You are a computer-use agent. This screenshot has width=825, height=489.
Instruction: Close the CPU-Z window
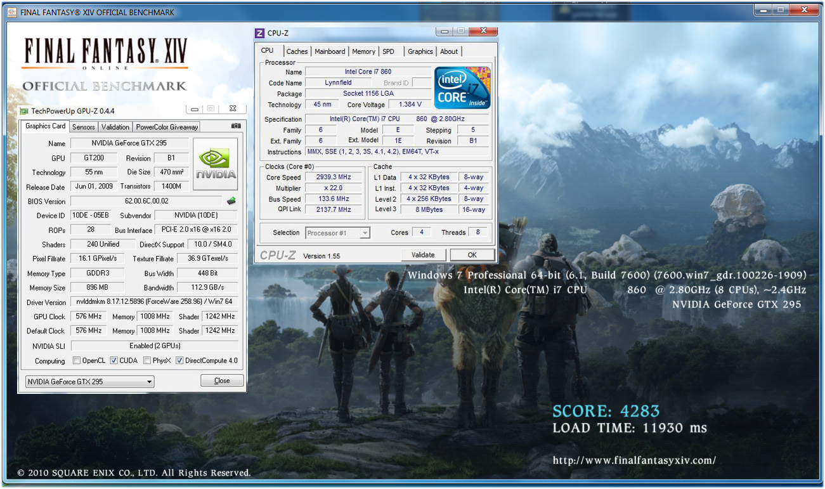coord(484,31)
